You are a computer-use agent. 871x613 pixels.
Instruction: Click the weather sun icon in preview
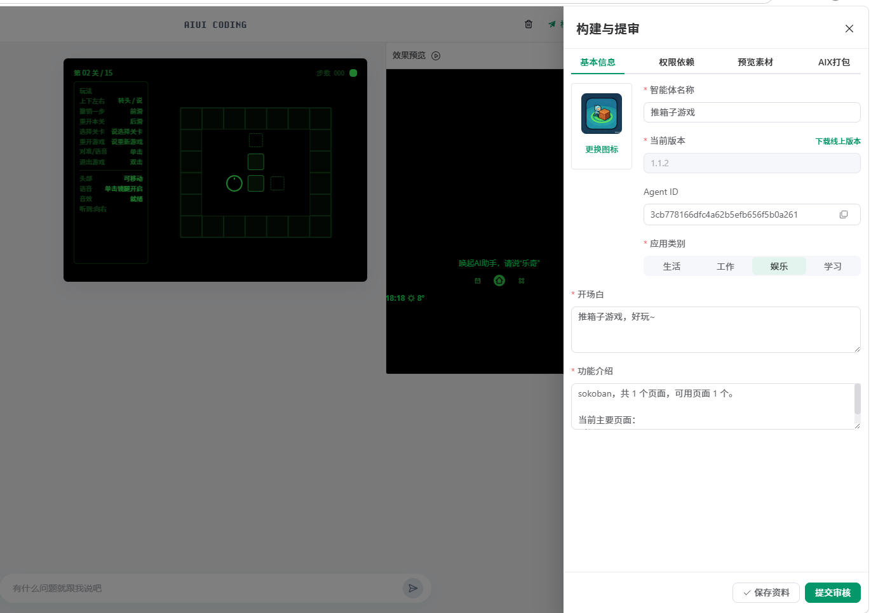[411, 298]
